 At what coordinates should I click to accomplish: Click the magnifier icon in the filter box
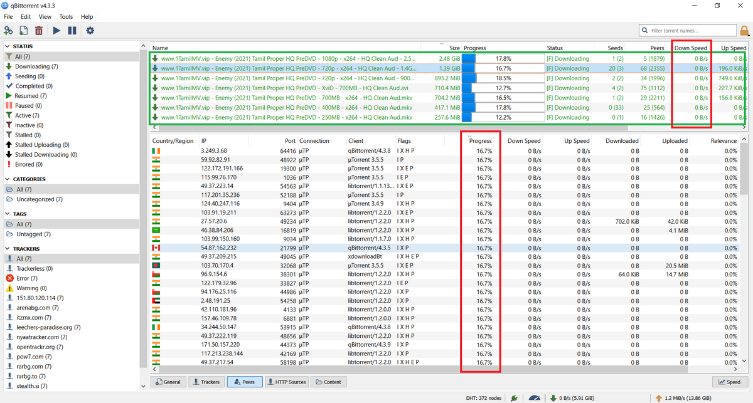[x=645, y=30]
